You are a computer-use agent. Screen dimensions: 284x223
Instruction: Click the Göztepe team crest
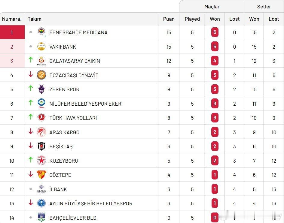pos(41,175)
